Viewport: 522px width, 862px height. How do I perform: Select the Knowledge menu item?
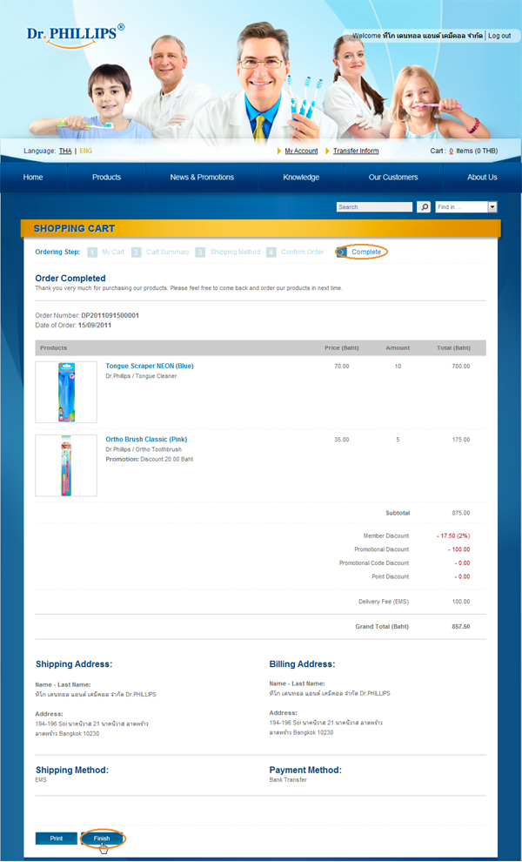click(x=301, y=177)
